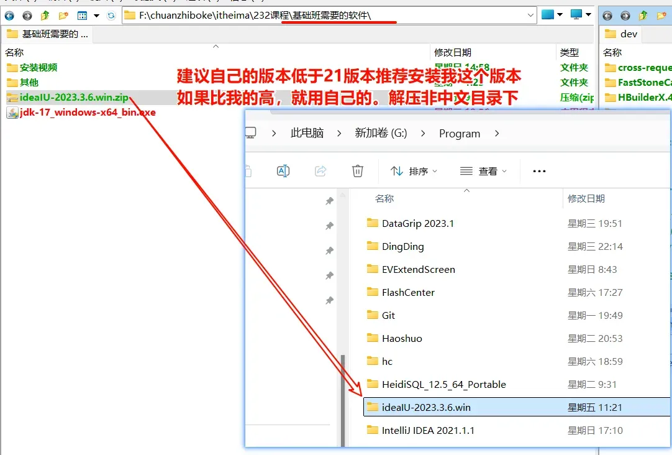Screen dimensions: 672x455
Task: Click 此电脑 in the Explorer breadcrumb
Action: click(x=307, y=133)
